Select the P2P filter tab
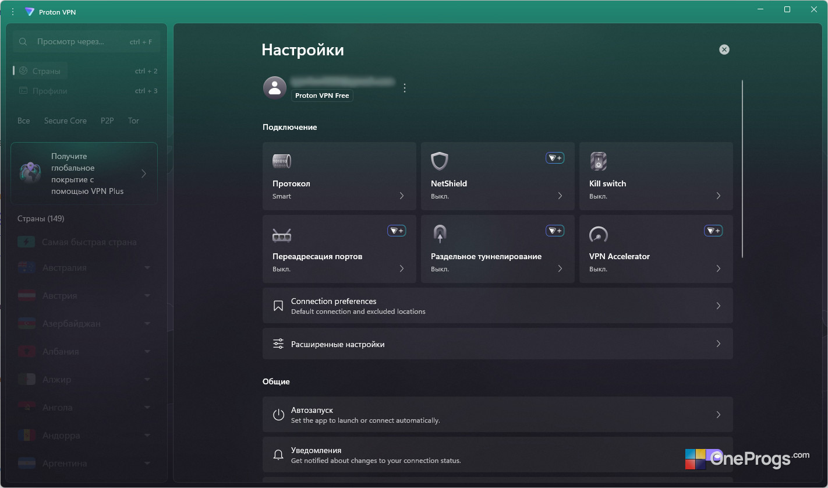828x488 pixels. pyautogui.click(x=107, y=121)
